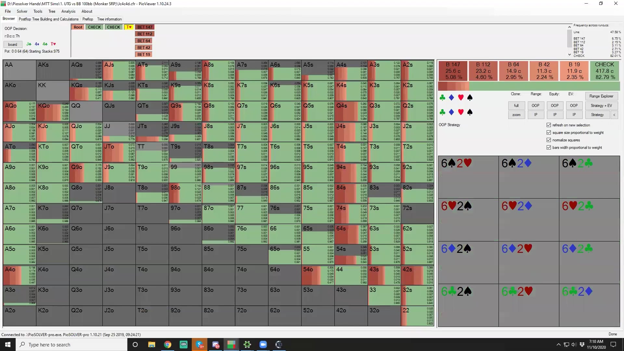This screenshot has width=624, height=351.
Task: Uncheck normalize squares
Action: click(x=548, y=140)
